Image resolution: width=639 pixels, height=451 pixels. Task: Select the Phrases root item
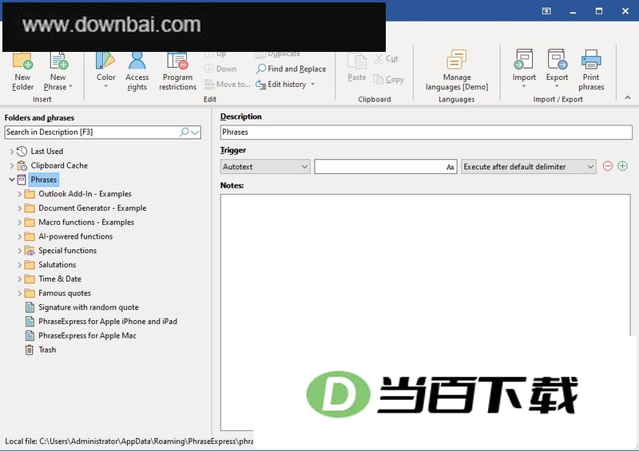pyautogui.click(x=44, y=180)
